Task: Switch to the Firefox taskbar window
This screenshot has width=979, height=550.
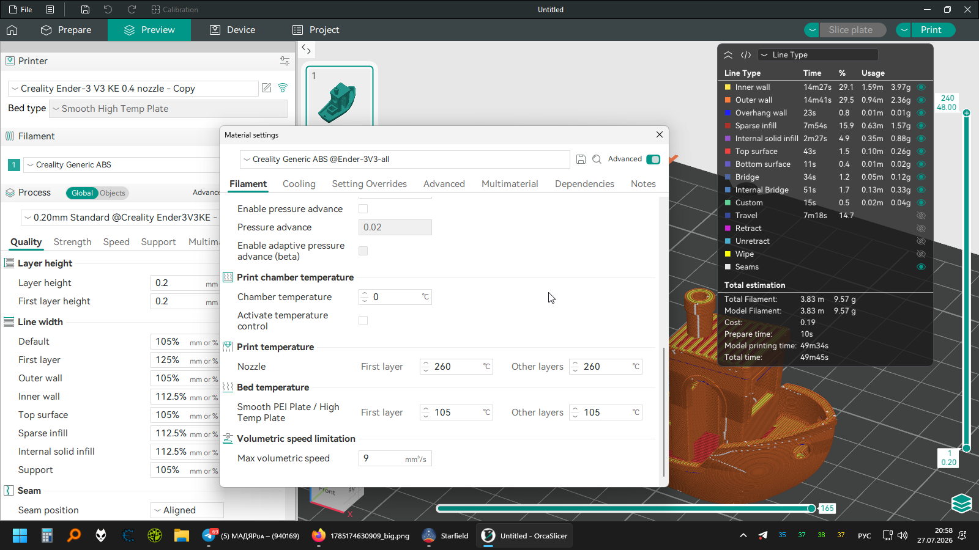Action: (360, 536)
